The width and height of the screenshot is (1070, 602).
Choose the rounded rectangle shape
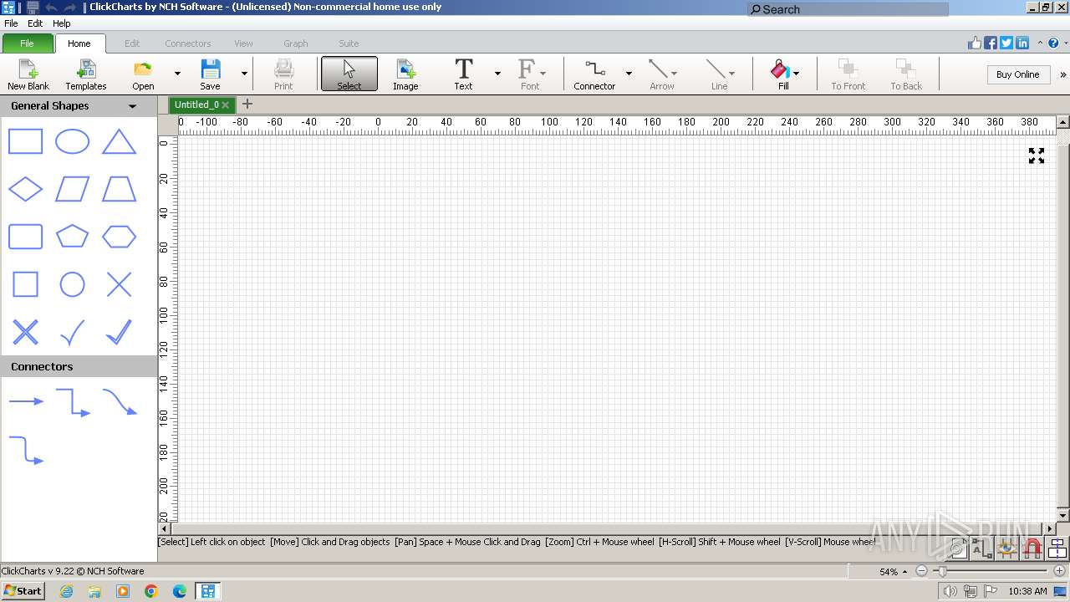tap(25, 237)
